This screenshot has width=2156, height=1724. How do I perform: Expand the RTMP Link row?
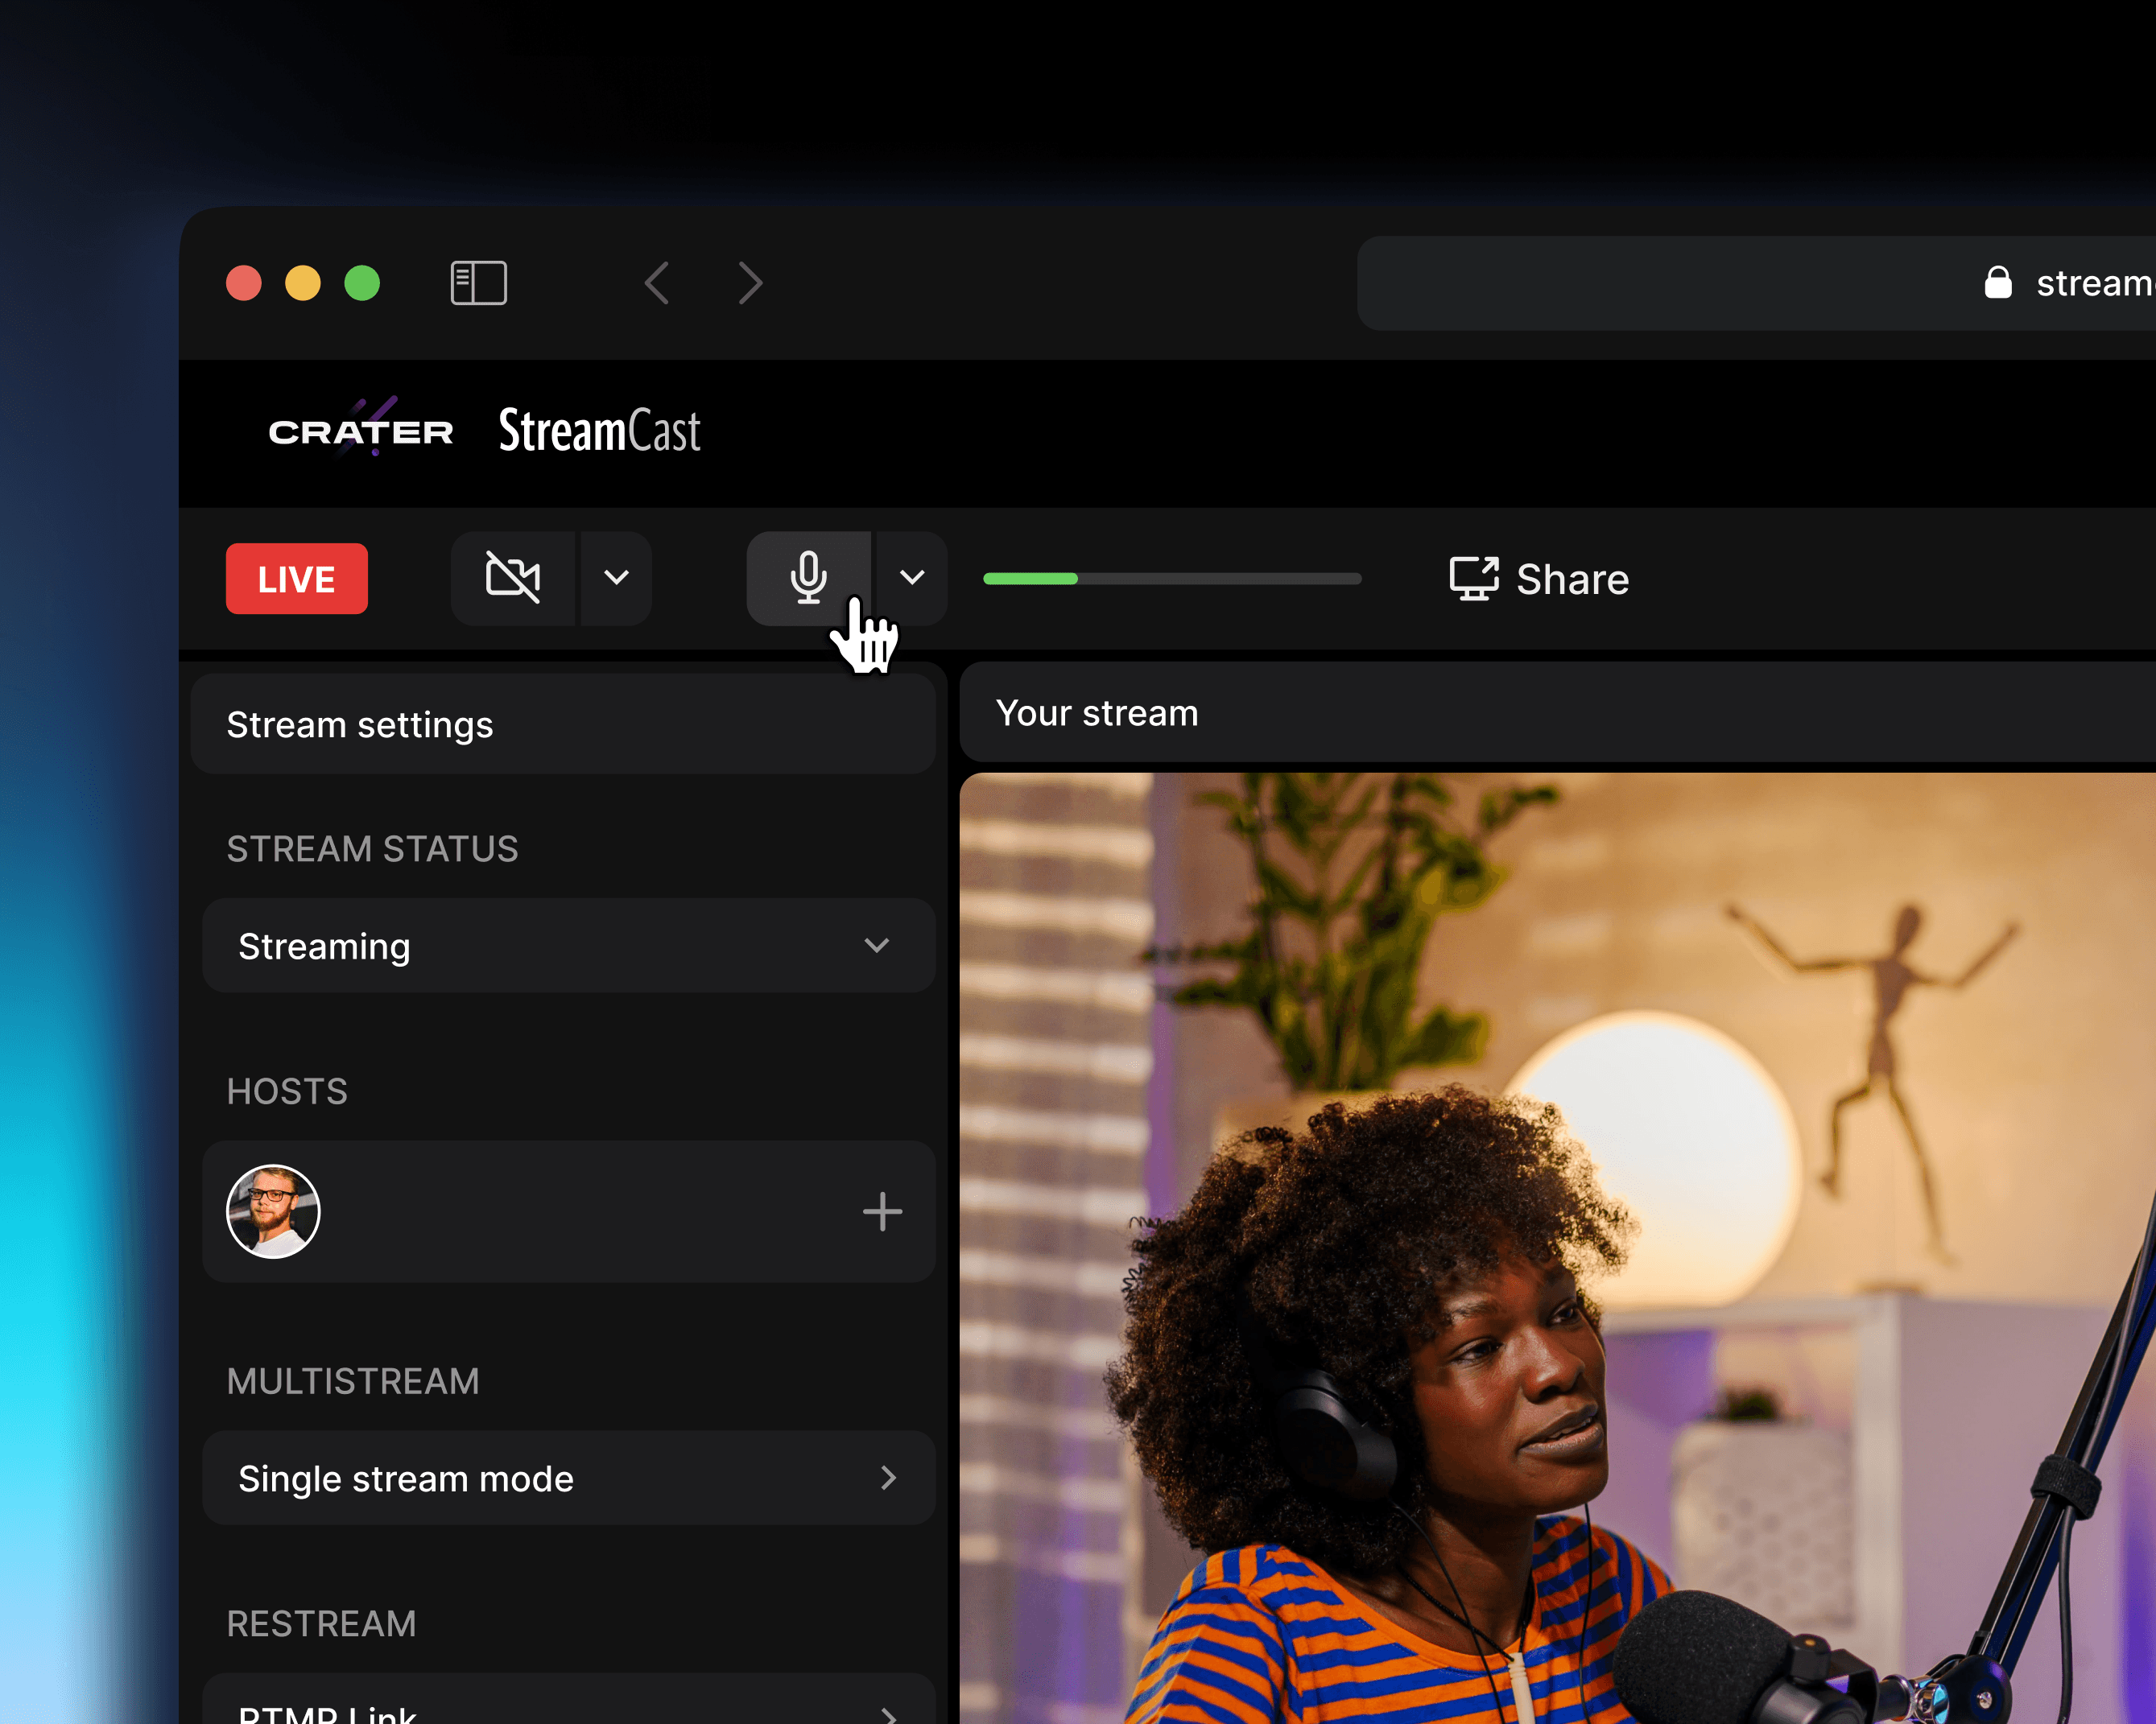569,1699
